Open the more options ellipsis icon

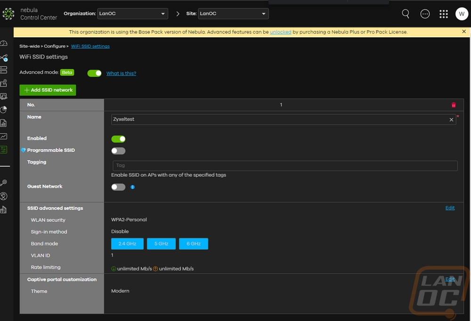point(425,14)
